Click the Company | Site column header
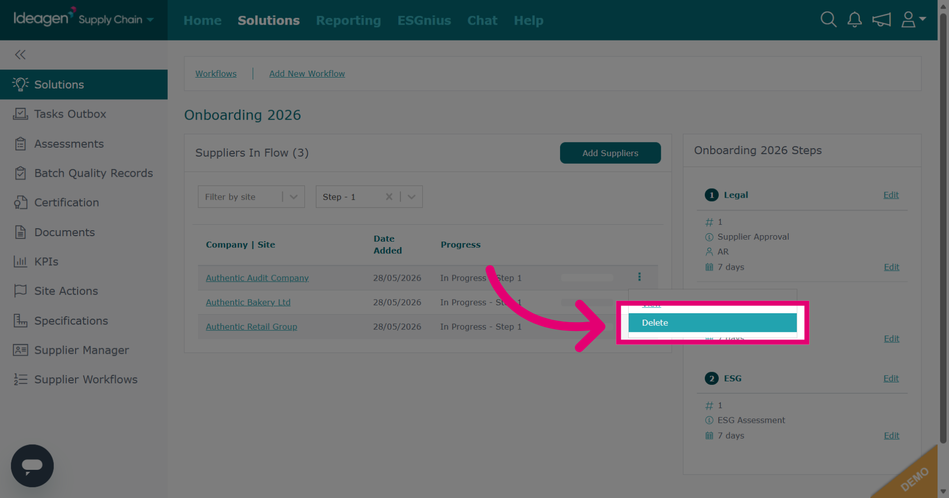949x498 pixels. (240, 245)
